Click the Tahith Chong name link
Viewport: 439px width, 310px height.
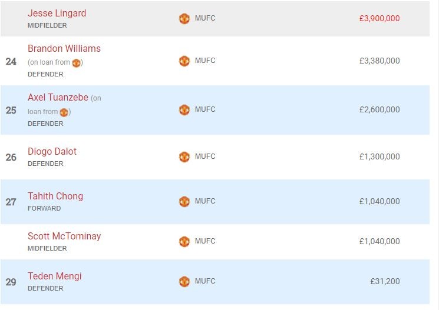click(x=55, y=196)
